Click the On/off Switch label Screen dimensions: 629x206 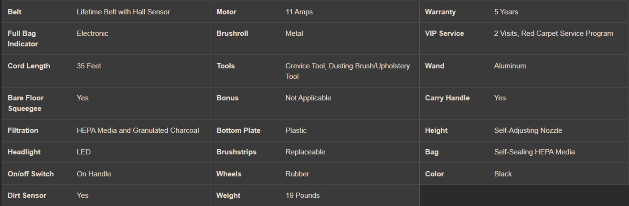pos(31,174)
